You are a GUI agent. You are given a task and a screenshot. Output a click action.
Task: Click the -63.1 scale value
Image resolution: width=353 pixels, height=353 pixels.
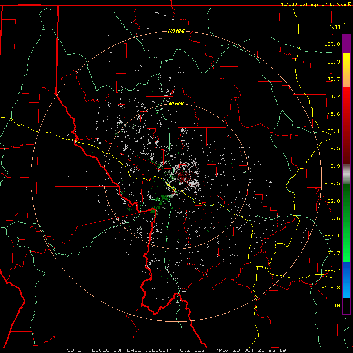[332, 236]
